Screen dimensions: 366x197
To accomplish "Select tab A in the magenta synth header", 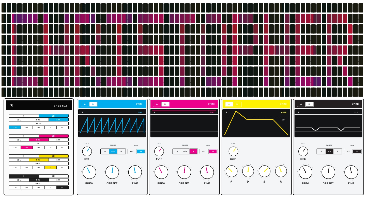I will [157, 104].
